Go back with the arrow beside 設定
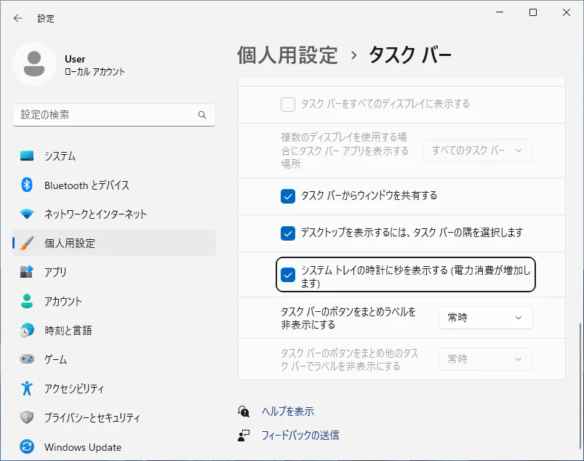The height and width of the screenshot is (461, 584). tap(18, 18)
